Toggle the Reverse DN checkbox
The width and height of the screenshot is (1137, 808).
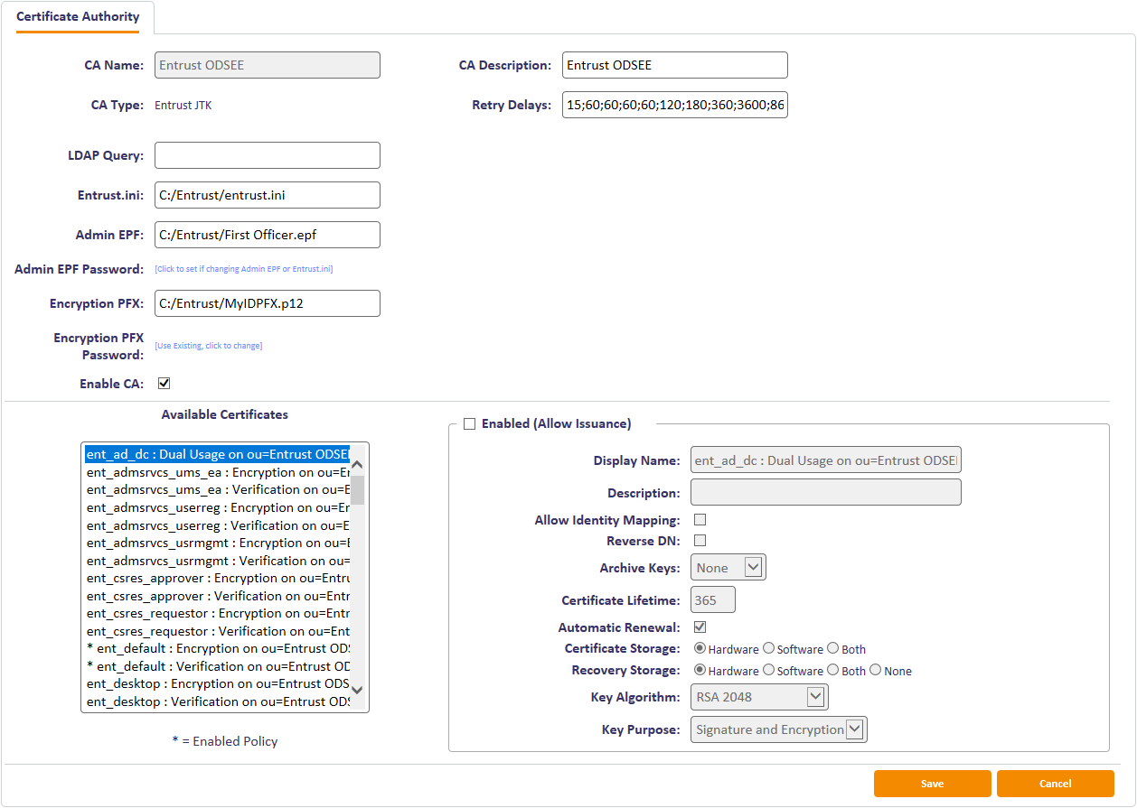point(700,541)
